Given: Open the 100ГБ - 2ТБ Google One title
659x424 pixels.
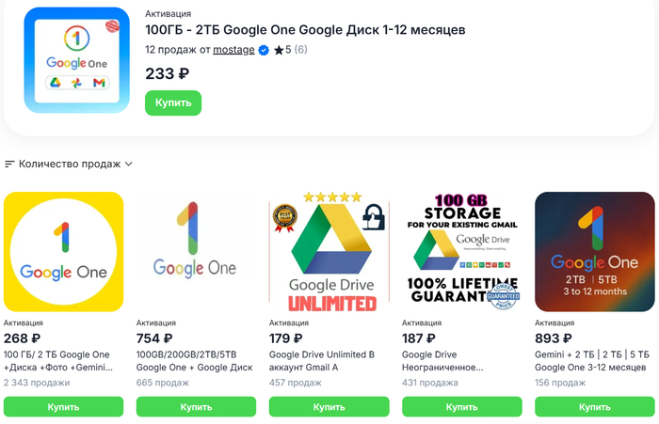Looking at the screenshot, I should coord(305,30).
